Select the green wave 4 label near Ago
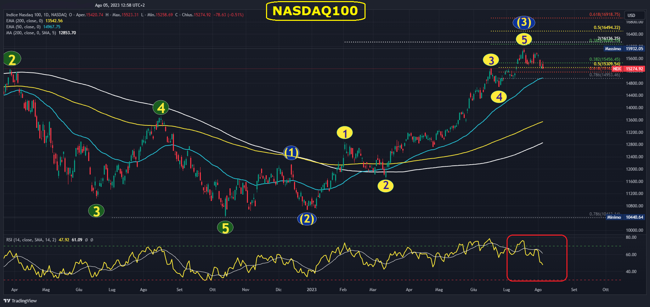Screen dimensions: 650x307 [161, 108]
